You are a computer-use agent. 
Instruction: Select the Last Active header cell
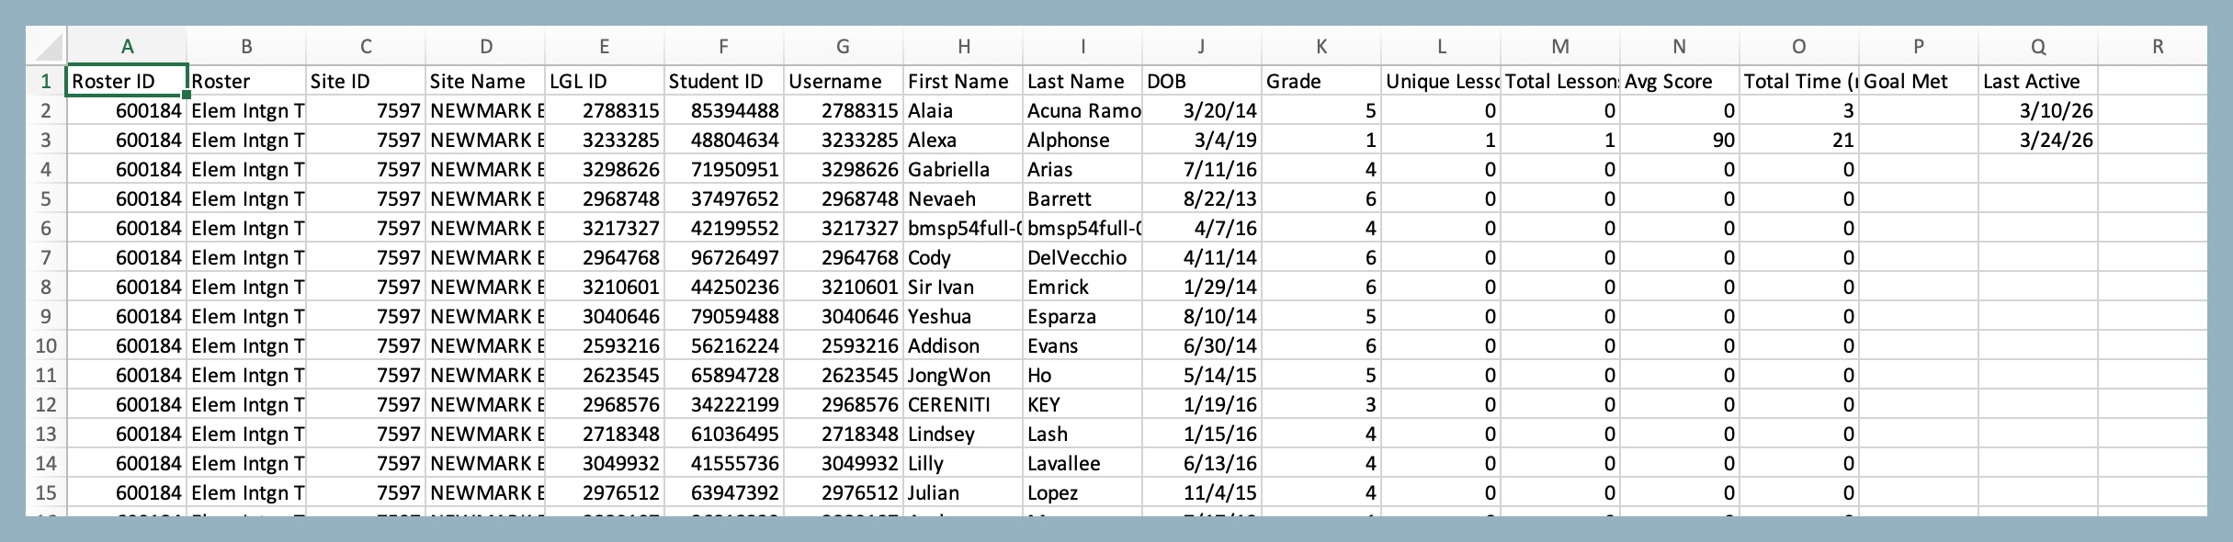(2038, 82)
